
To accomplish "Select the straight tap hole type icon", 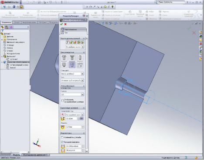I will point(64,65).
